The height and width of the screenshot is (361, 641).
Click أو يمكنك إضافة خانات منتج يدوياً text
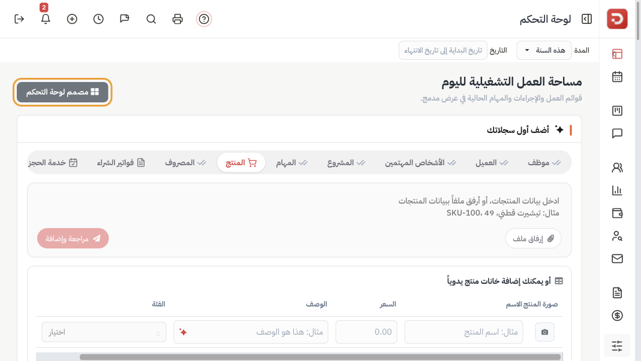click(499, 281)
